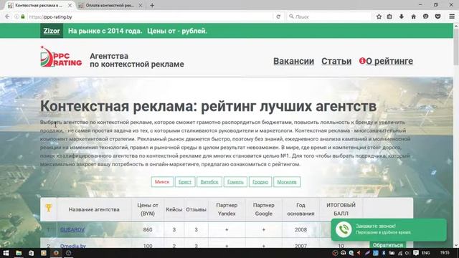This screenshot has width=459, height=258.
Task: Click the 'Закажите звонок!' callback widget
Action: [389, 229]
